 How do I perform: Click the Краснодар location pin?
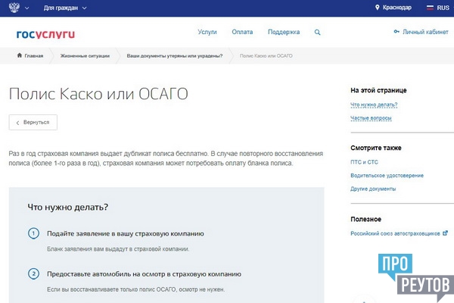click(x=378, y=8)
